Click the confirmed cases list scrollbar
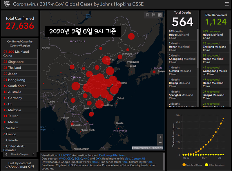This screenshot has width=232, height=171. [37, 79]
